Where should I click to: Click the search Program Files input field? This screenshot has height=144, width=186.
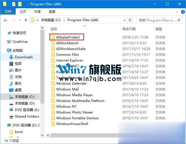pyautogui.click(x=159, y=20)
